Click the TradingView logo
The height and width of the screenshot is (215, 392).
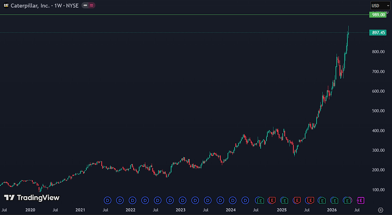(32, 198)
